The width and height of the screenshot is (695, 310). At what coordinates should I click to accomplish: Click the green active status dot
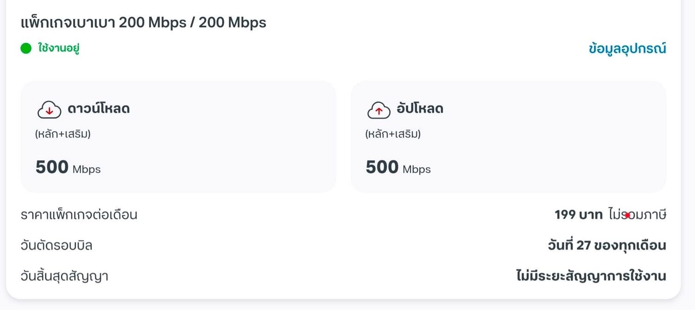26,48
